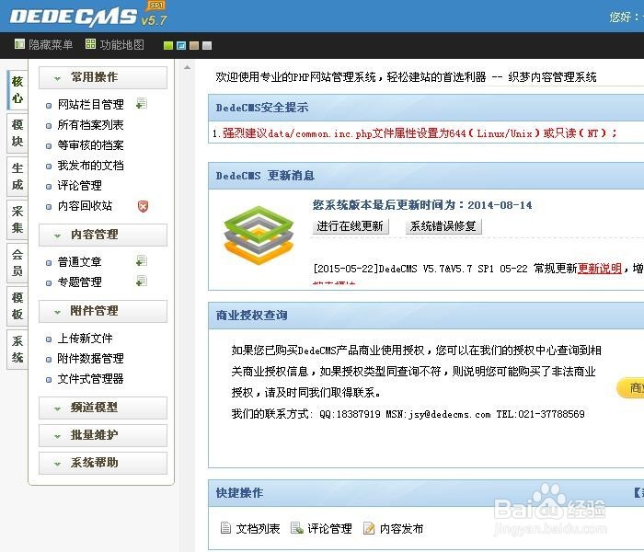Viewport: 644px width, 552px height.
Task: Open 内容发布 shortcut link
Action: (x=402, y=529)
